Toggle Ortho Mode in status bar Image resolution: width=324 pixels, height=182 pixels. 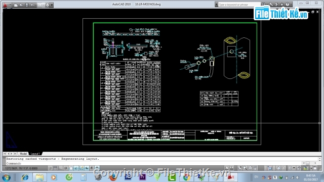[60, 168]
